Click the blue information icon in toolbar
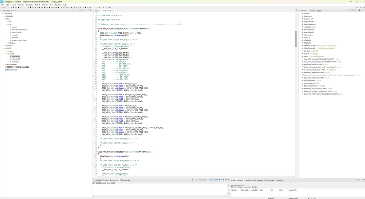 click(x=110, y=7)
